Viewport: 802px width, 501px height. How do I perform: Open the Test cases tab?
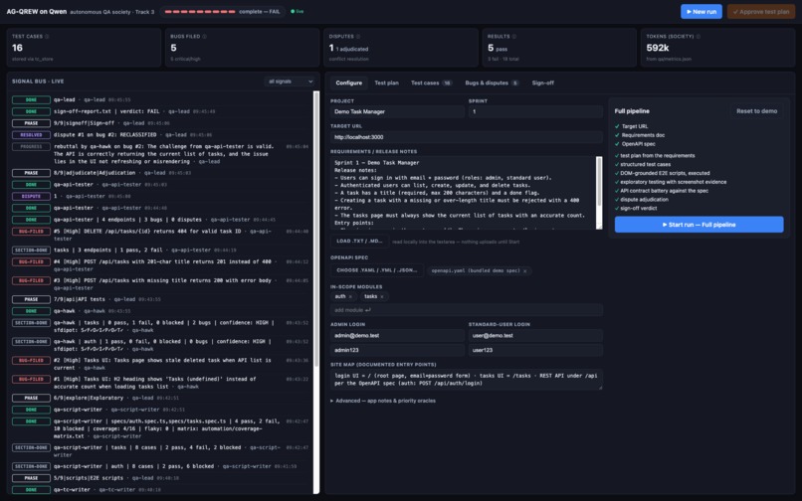pyautogui.click(x=431, y=83)
